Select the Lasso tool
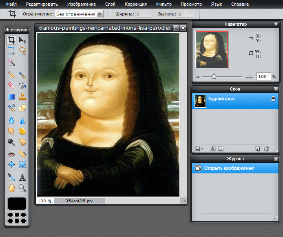 [22, 51]
